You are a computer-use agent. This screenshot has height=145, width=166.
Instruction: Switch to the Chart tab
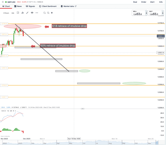pos(6,6)
